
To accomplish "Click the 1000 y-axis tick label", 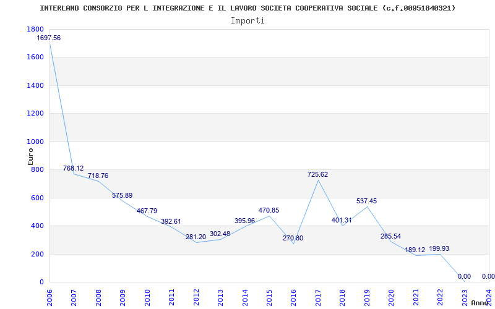I will [35, 142].
